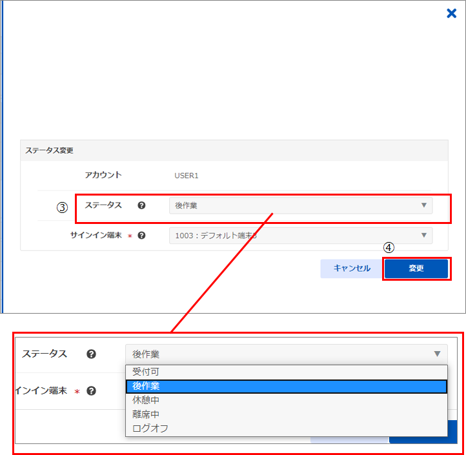Click イン端末 help icon in enlarged lower panel
Screen dimensions: 466x455
(91, 390)
